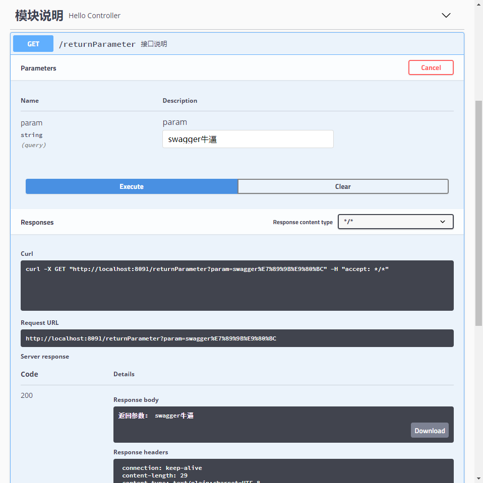Click the string type label
This screenshot has width=483, height=483.
click(31, 135)
